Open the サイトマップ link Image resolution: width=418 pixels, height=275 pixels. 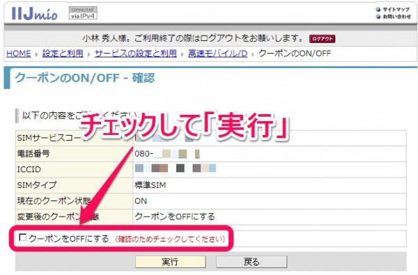(396, 10)
